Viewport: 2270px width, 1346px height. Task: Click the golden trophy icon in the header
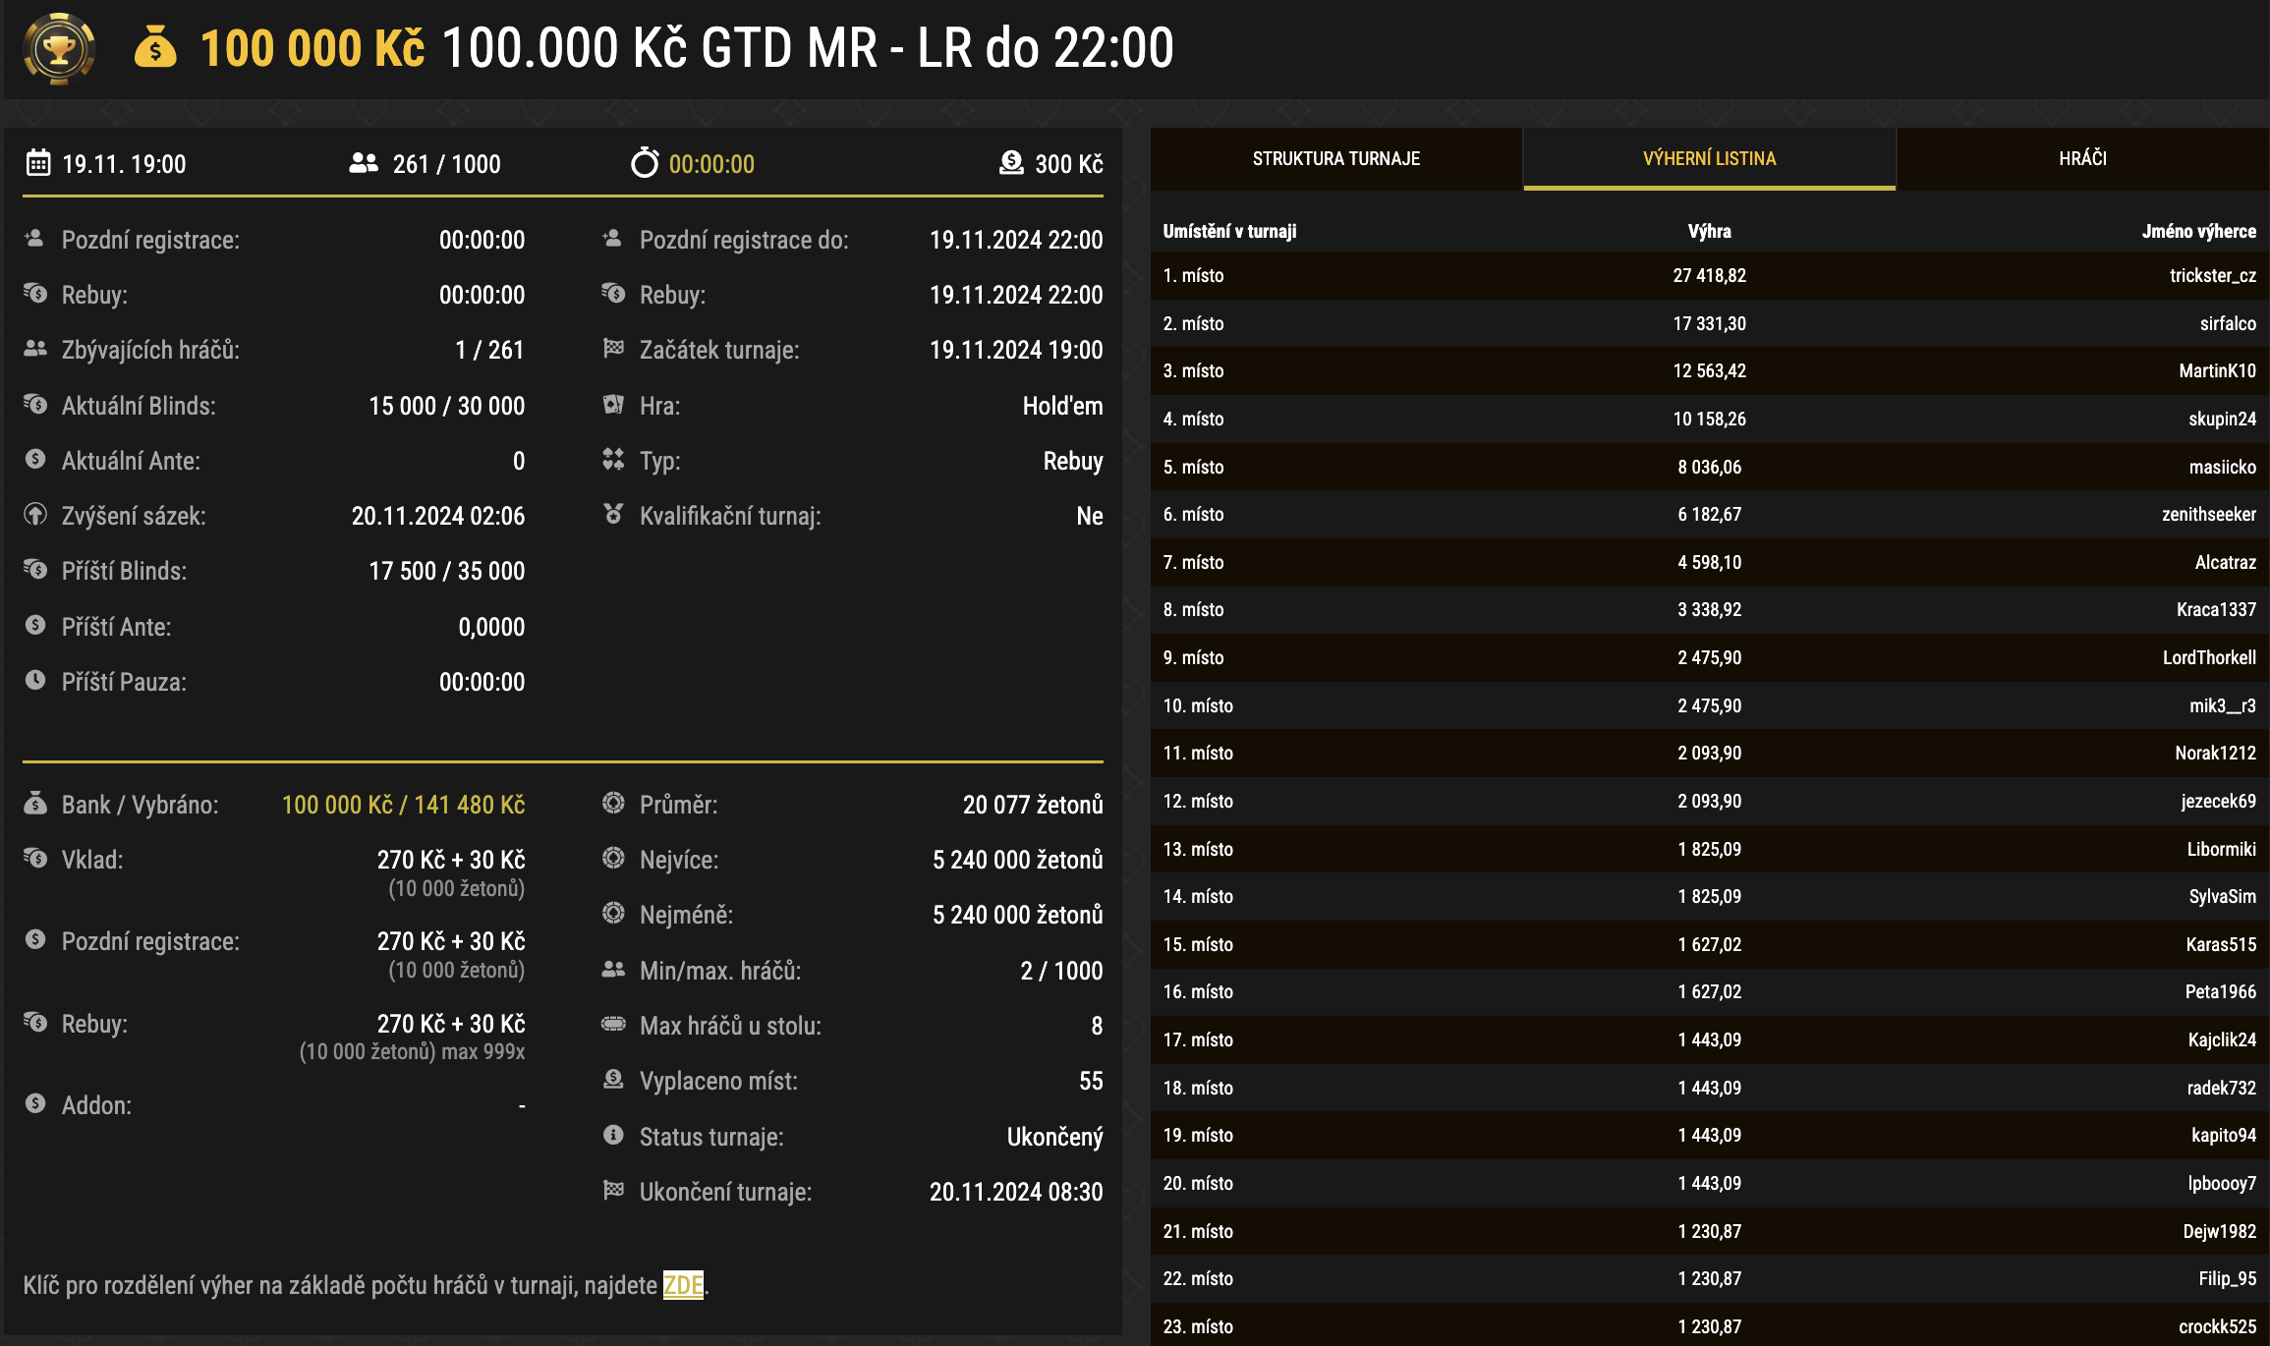tap(59, 45)
